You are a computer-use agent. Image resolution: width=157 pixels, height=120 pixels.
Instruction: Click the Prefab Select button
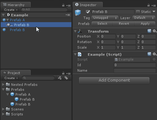[x=102, y=24]
